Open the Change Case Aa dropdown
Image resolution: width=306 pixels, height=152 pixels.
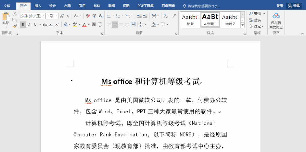pos(78,16)
